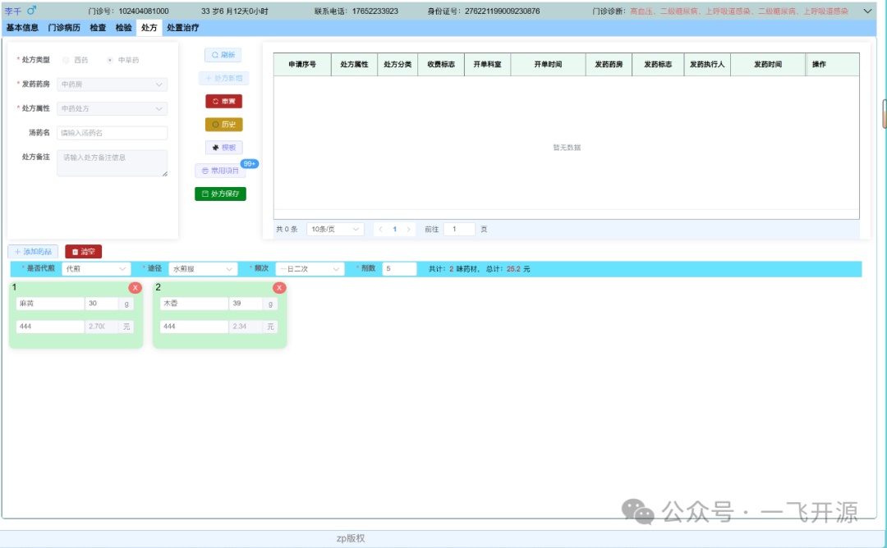Click the red 清空 trash button

point(83,252)
